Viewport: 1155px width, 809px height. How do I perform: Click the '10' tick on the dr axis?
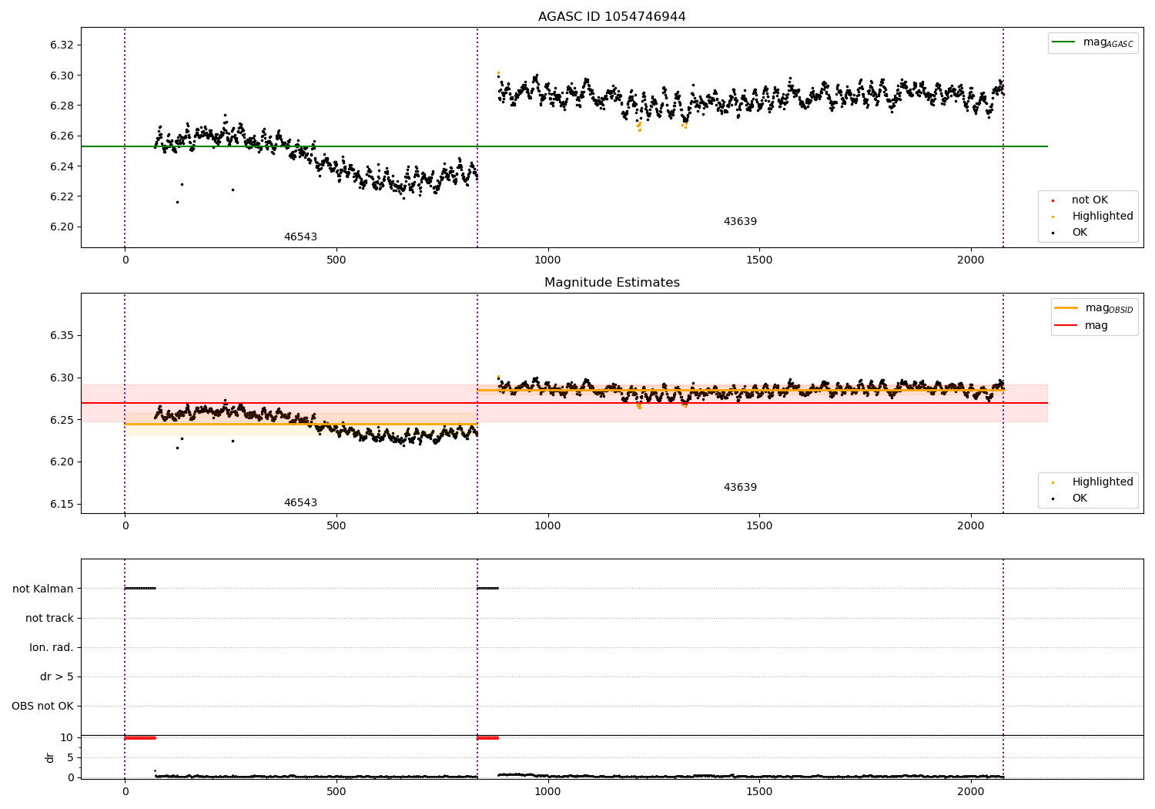tap(67, 737)
